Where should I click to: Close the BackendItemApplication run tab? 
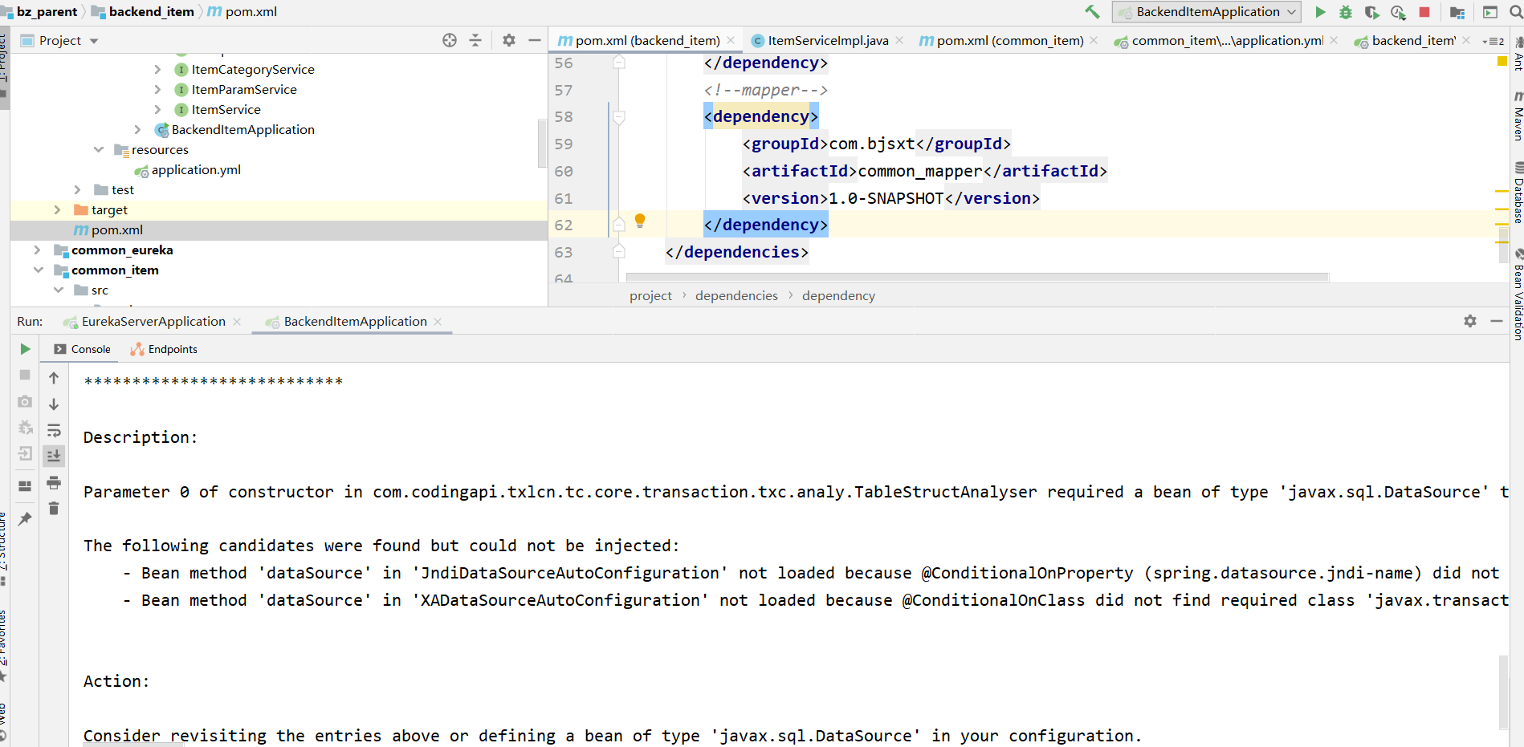(438, 321)
